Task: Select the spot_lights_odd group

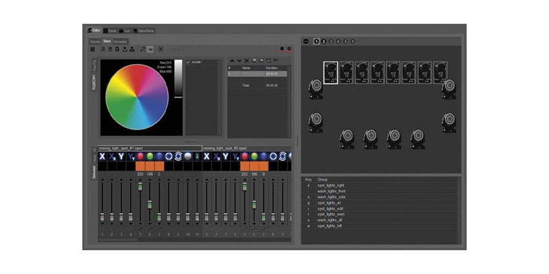Action: click(330, 209)
